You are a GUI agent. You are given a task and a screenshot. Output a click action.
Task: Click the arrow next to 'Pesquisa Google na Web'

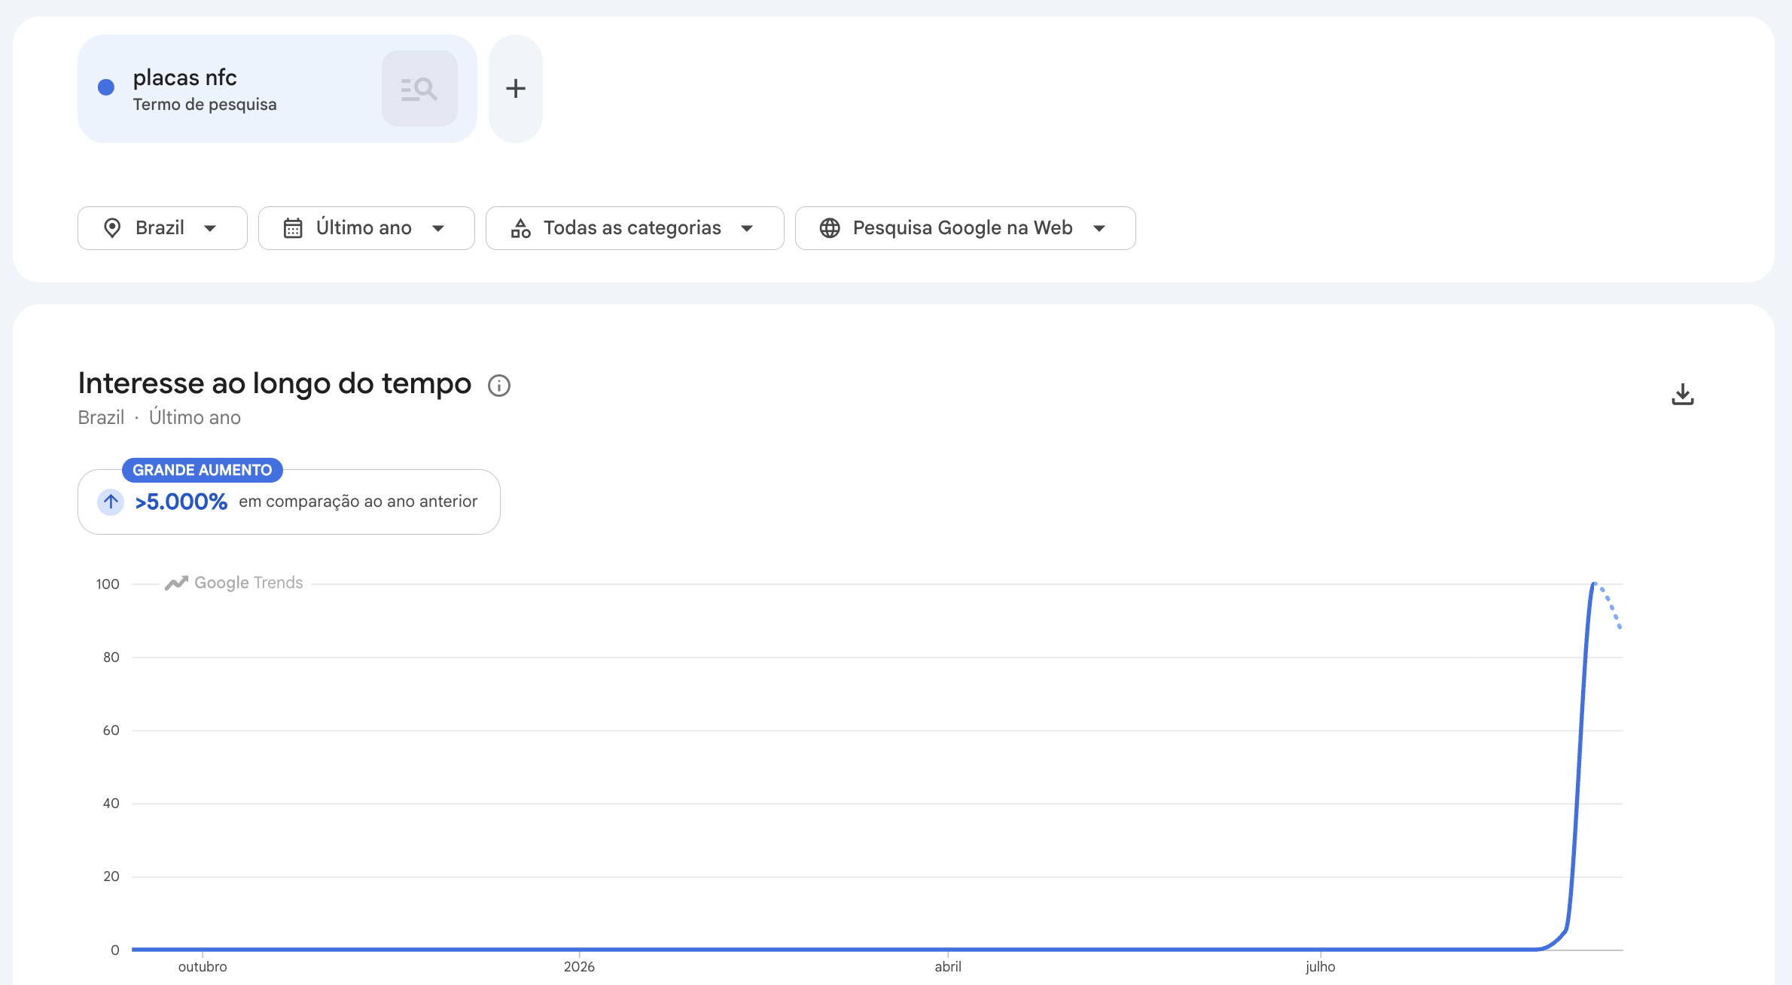1099,228
